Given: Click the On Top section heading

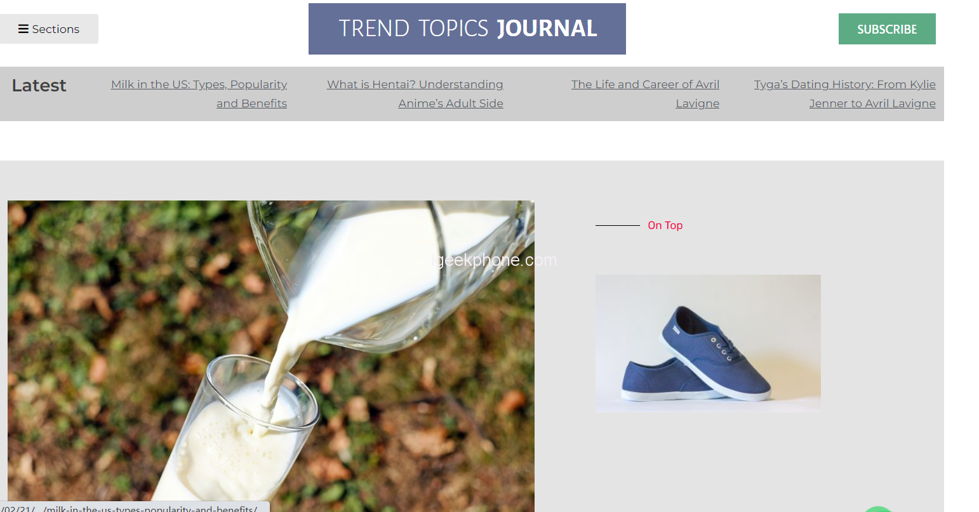Looking at the screenshot, I should pyautogui.click(x=665, y=225).
